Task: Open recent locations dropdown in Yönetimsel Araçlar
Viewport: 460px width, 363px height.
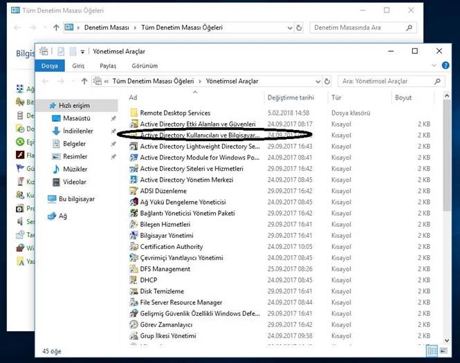Action: point(73,82)
